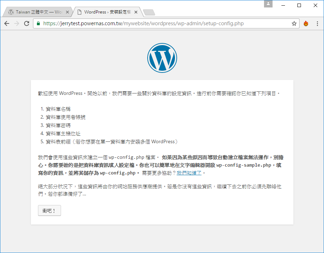
Task: Click the 資料庫主機位址 list item
Action: (63, 134)
